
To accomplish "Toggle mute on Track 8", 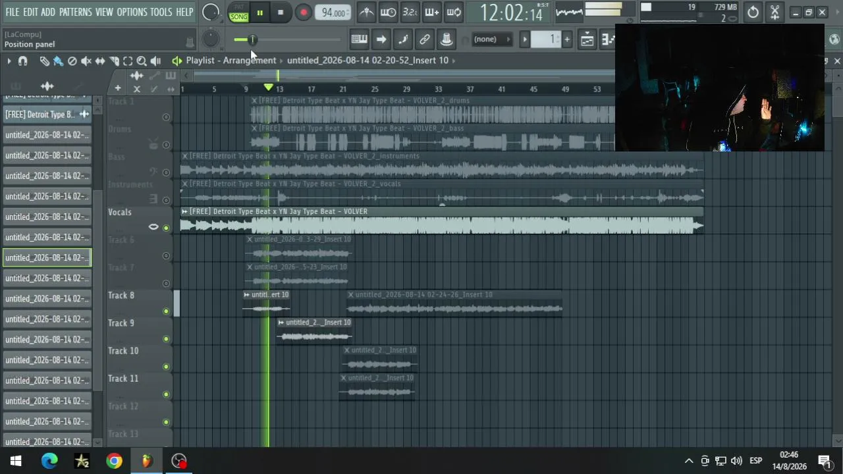I will coord(166,311).
